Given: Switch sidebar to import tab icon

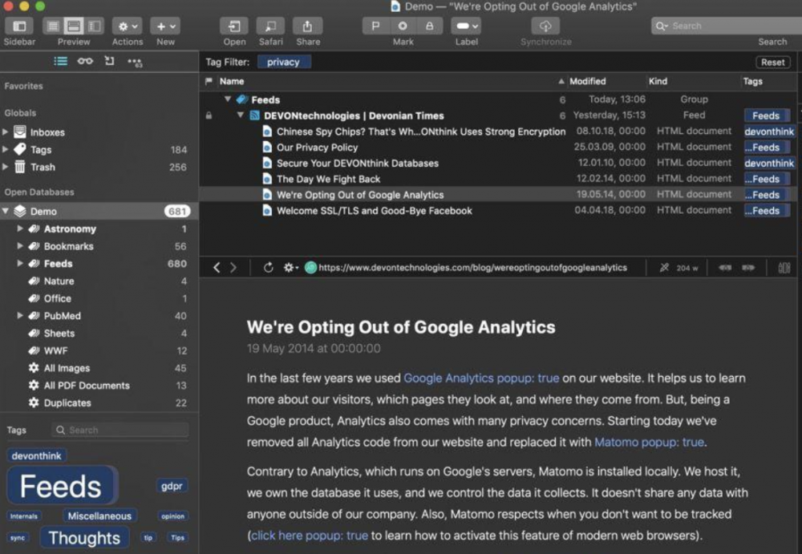Looking at the screenshot, I should coord(109,62).
